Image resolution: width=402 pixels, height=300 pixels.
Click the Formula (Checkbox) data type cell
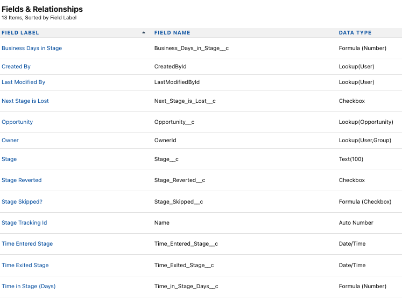pos(365,202)
